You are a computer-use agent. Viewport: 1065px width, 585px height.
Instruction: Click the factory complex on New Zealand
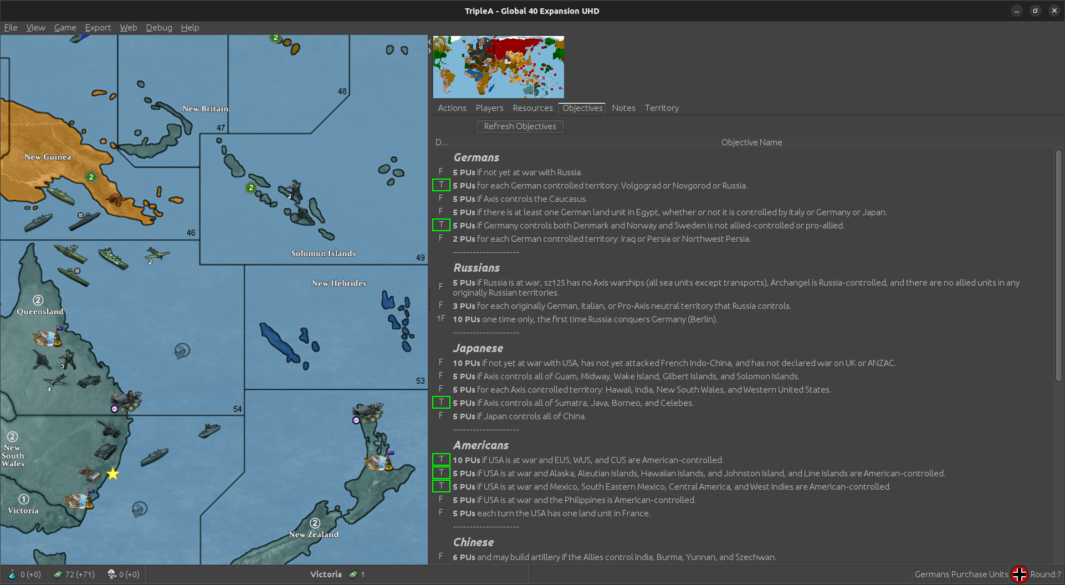pos(380,462)
